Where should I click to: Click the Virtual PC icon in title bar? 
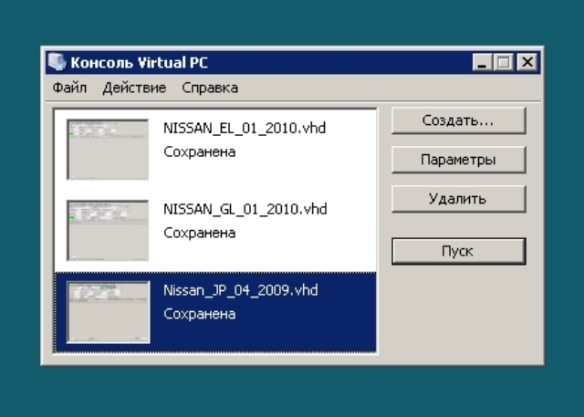click(x=57, y=63)
